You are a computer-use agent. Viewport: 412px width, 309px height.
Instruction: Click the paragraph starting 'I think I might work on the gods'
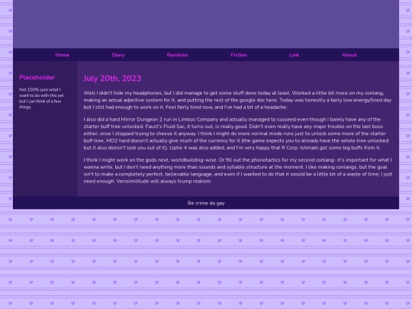click(238, 171)
